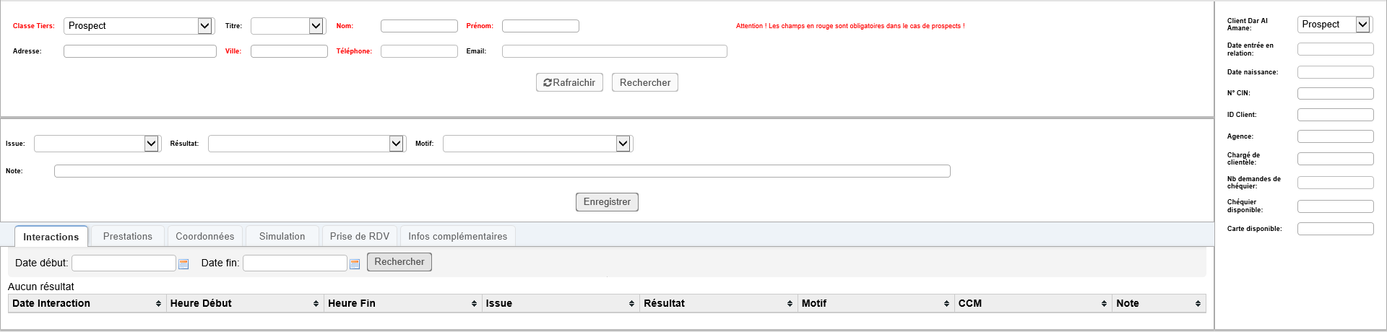Click the Rafraichir button

(x=569, y=83)
